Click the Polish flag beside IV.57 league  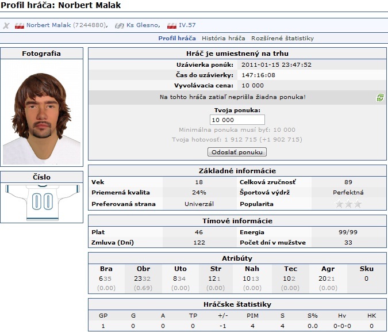click(x=172, y=25)
